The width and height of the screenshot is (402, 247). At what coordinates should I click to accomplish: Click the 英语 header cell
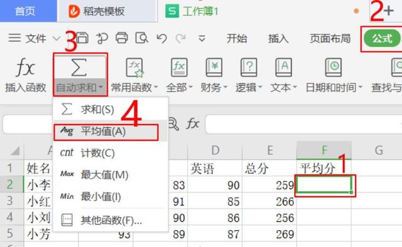tap(215, 169)
